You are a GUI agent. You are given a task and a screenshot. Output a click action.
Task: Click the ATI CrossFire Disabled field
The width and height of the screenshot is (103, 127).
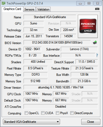(61, 107)
